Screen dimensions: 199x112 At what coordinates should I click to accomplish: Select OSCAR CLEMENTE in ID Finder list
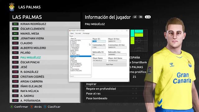[81, 63]
